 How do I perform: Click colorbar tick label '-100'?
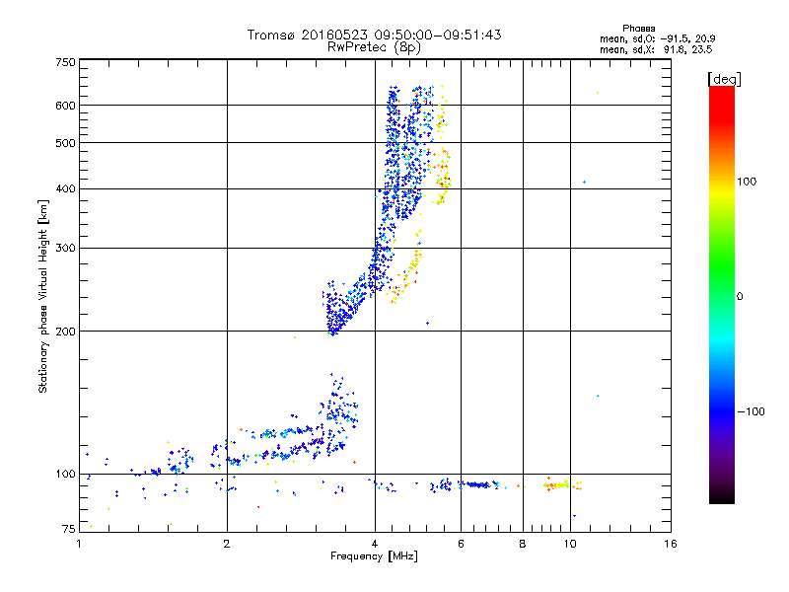[751, 411]
